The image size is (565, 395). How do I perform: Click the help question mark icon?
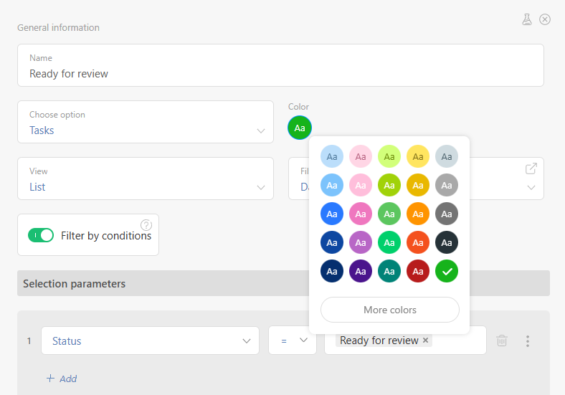click(x=146, y=224)
